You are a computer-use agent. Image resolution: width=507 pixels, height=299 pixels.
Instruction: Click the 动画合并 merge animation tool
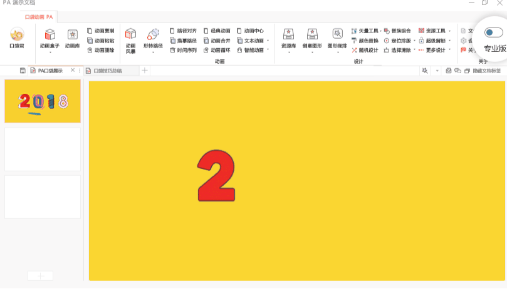pos(217,41)
